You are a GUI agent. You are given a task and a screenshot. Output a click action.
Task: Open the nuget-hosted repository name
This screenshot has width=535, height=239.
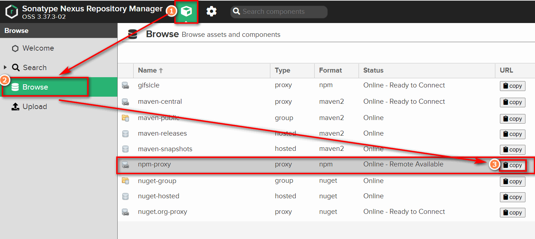pyautogui.click(x=159, y=196)
